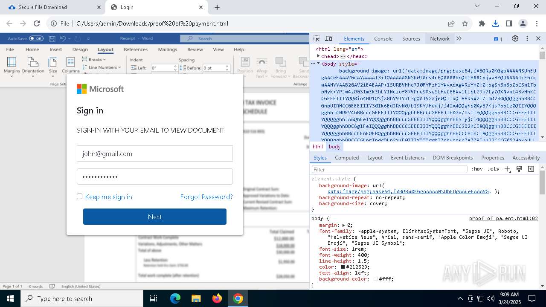Switch to the Console tab

[383, 38]
